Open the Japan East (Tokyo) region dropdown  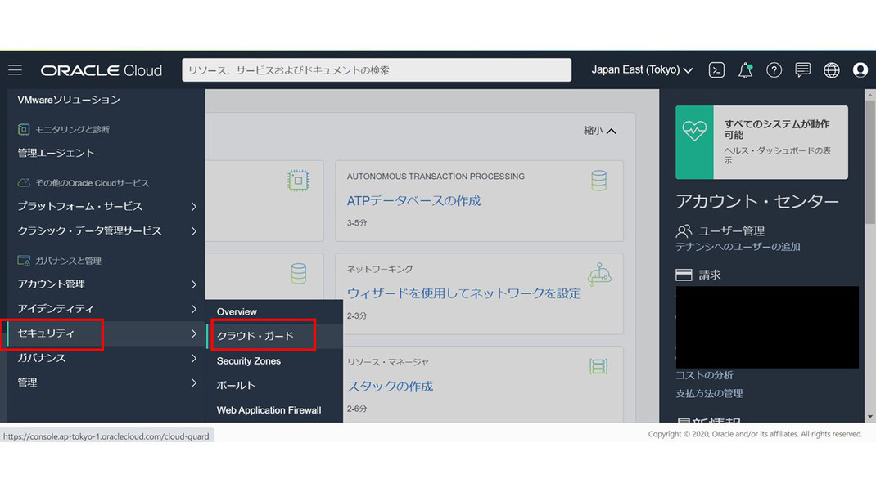click(x=642, y=69)
